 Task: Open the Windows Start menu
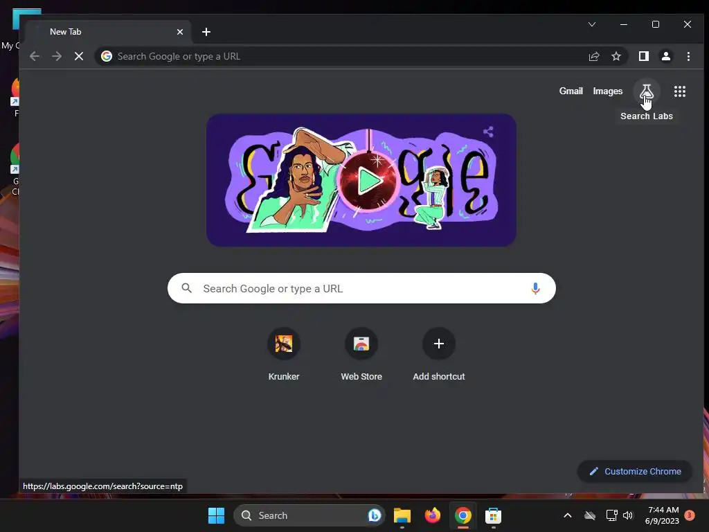click(216, 515)
